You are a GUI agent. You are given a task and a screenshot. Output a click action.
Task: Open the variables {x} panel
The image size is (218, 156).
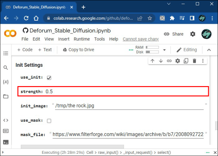(6, 82)
